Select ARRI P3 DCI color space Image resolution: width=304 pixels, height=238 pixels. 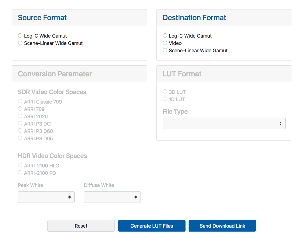coord(20,123)
